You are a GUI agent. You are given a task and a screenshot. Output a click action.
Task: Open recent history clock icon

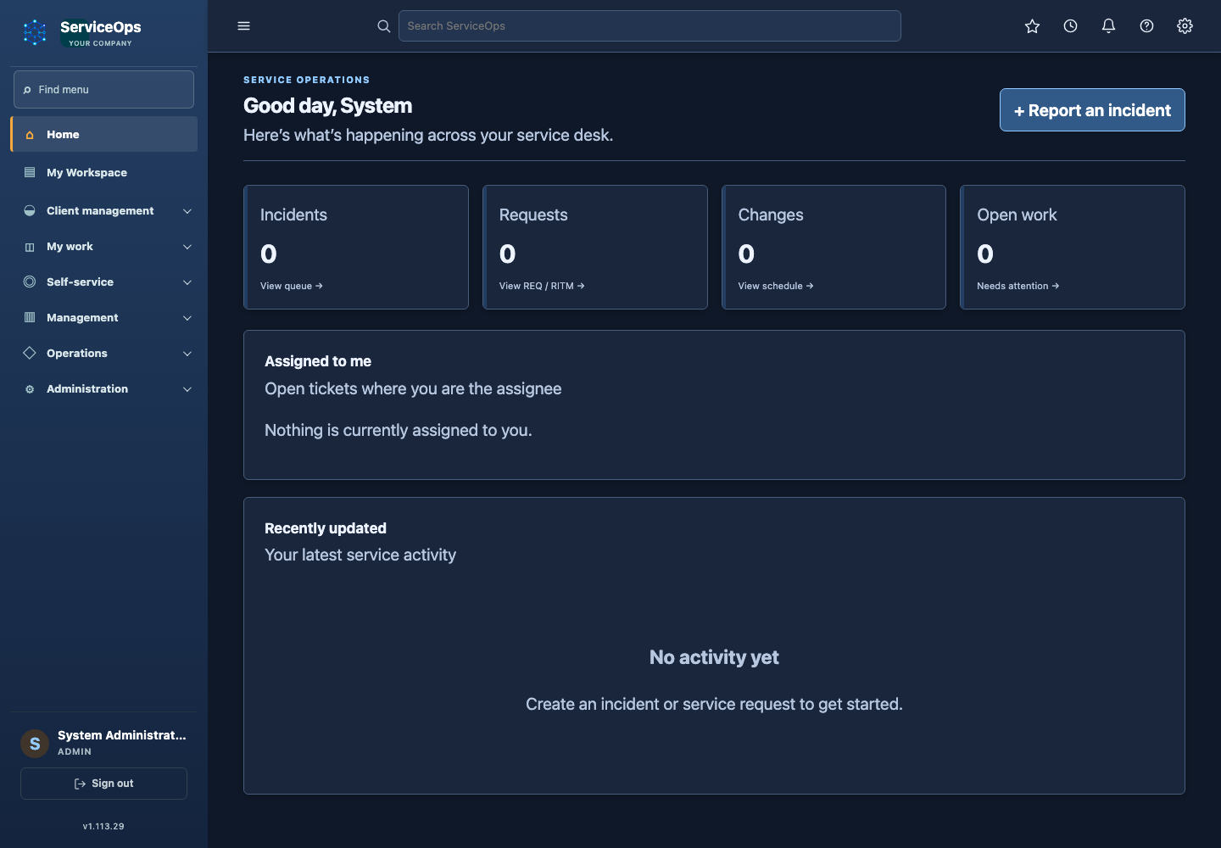[x=1071, y=26]
